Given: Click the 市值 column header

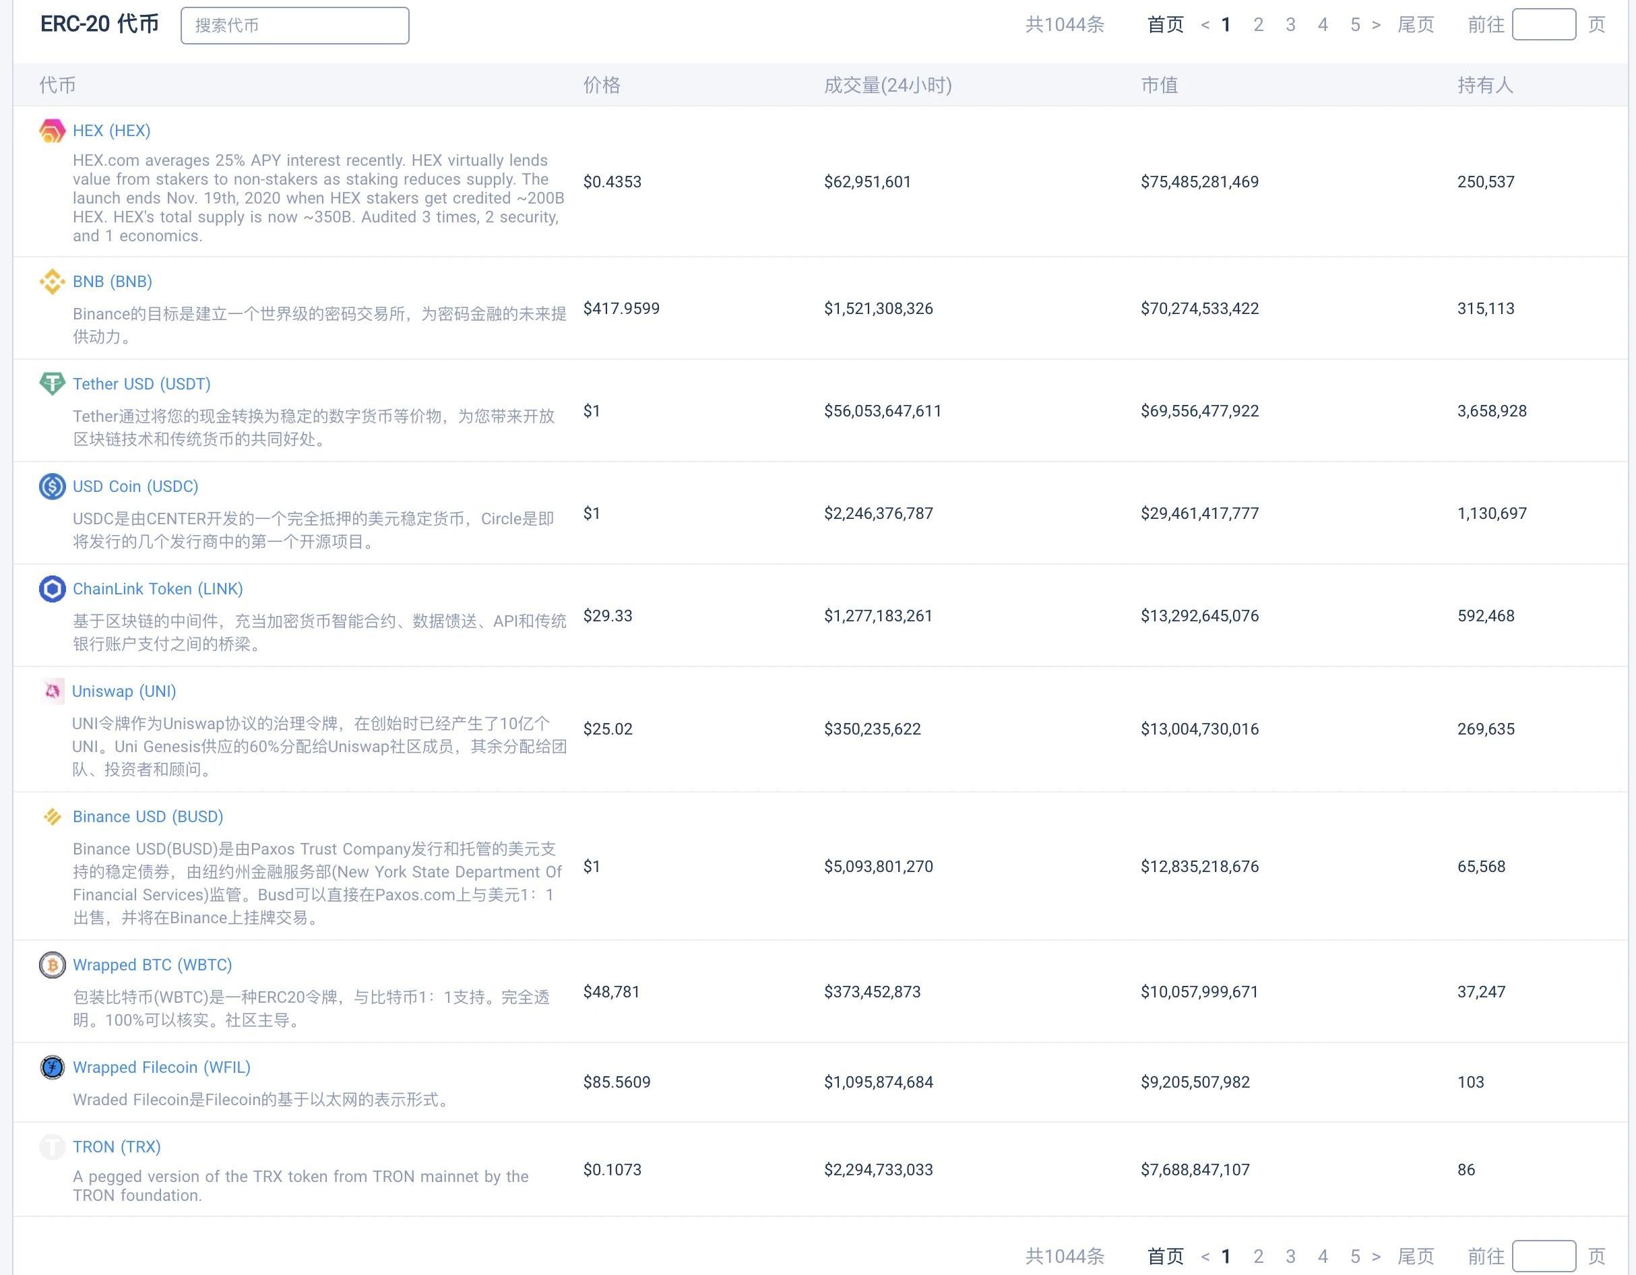Looking at the screenshot, I should coord(1160,86).
